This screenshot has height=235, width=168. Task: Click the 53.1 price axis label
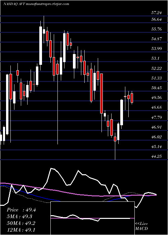(155, 58)
